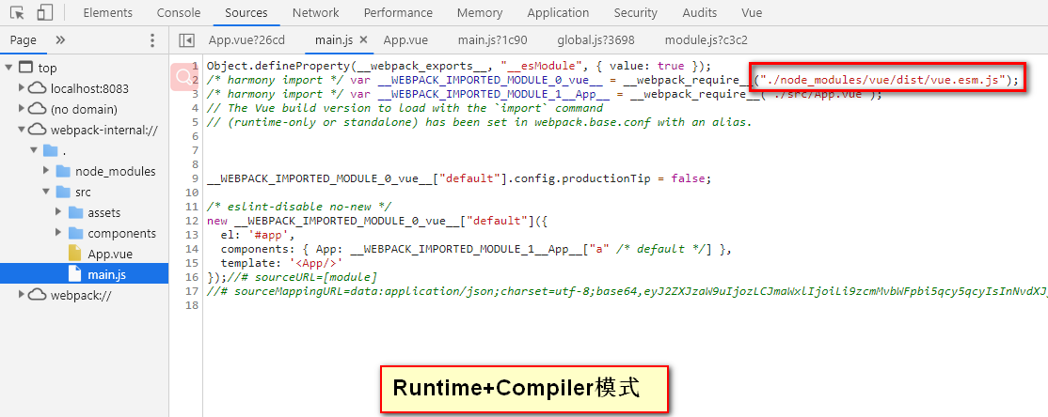This screenshot has height=417, width=1048.
Task: Click the localhost:8083 cloud icon
Action: tap(38, 88)
